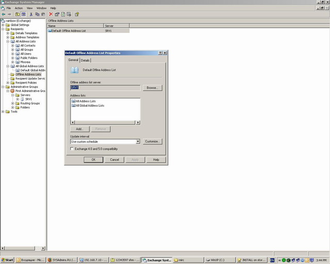
Task: Open the Action menu
Action: pyautogui.click(x=19, y=8)
